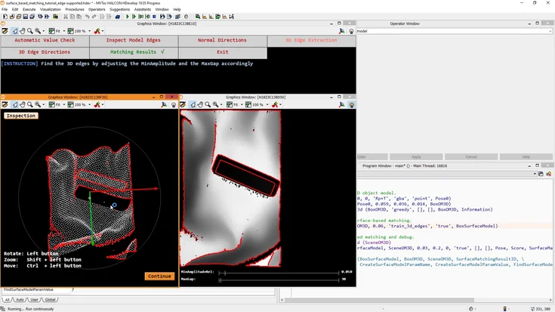Click the paint color tool in right graphics window
Screen dimensions: 555x312
276,105
